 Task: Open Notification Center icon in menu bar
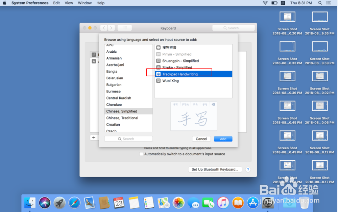coord(329,3)
